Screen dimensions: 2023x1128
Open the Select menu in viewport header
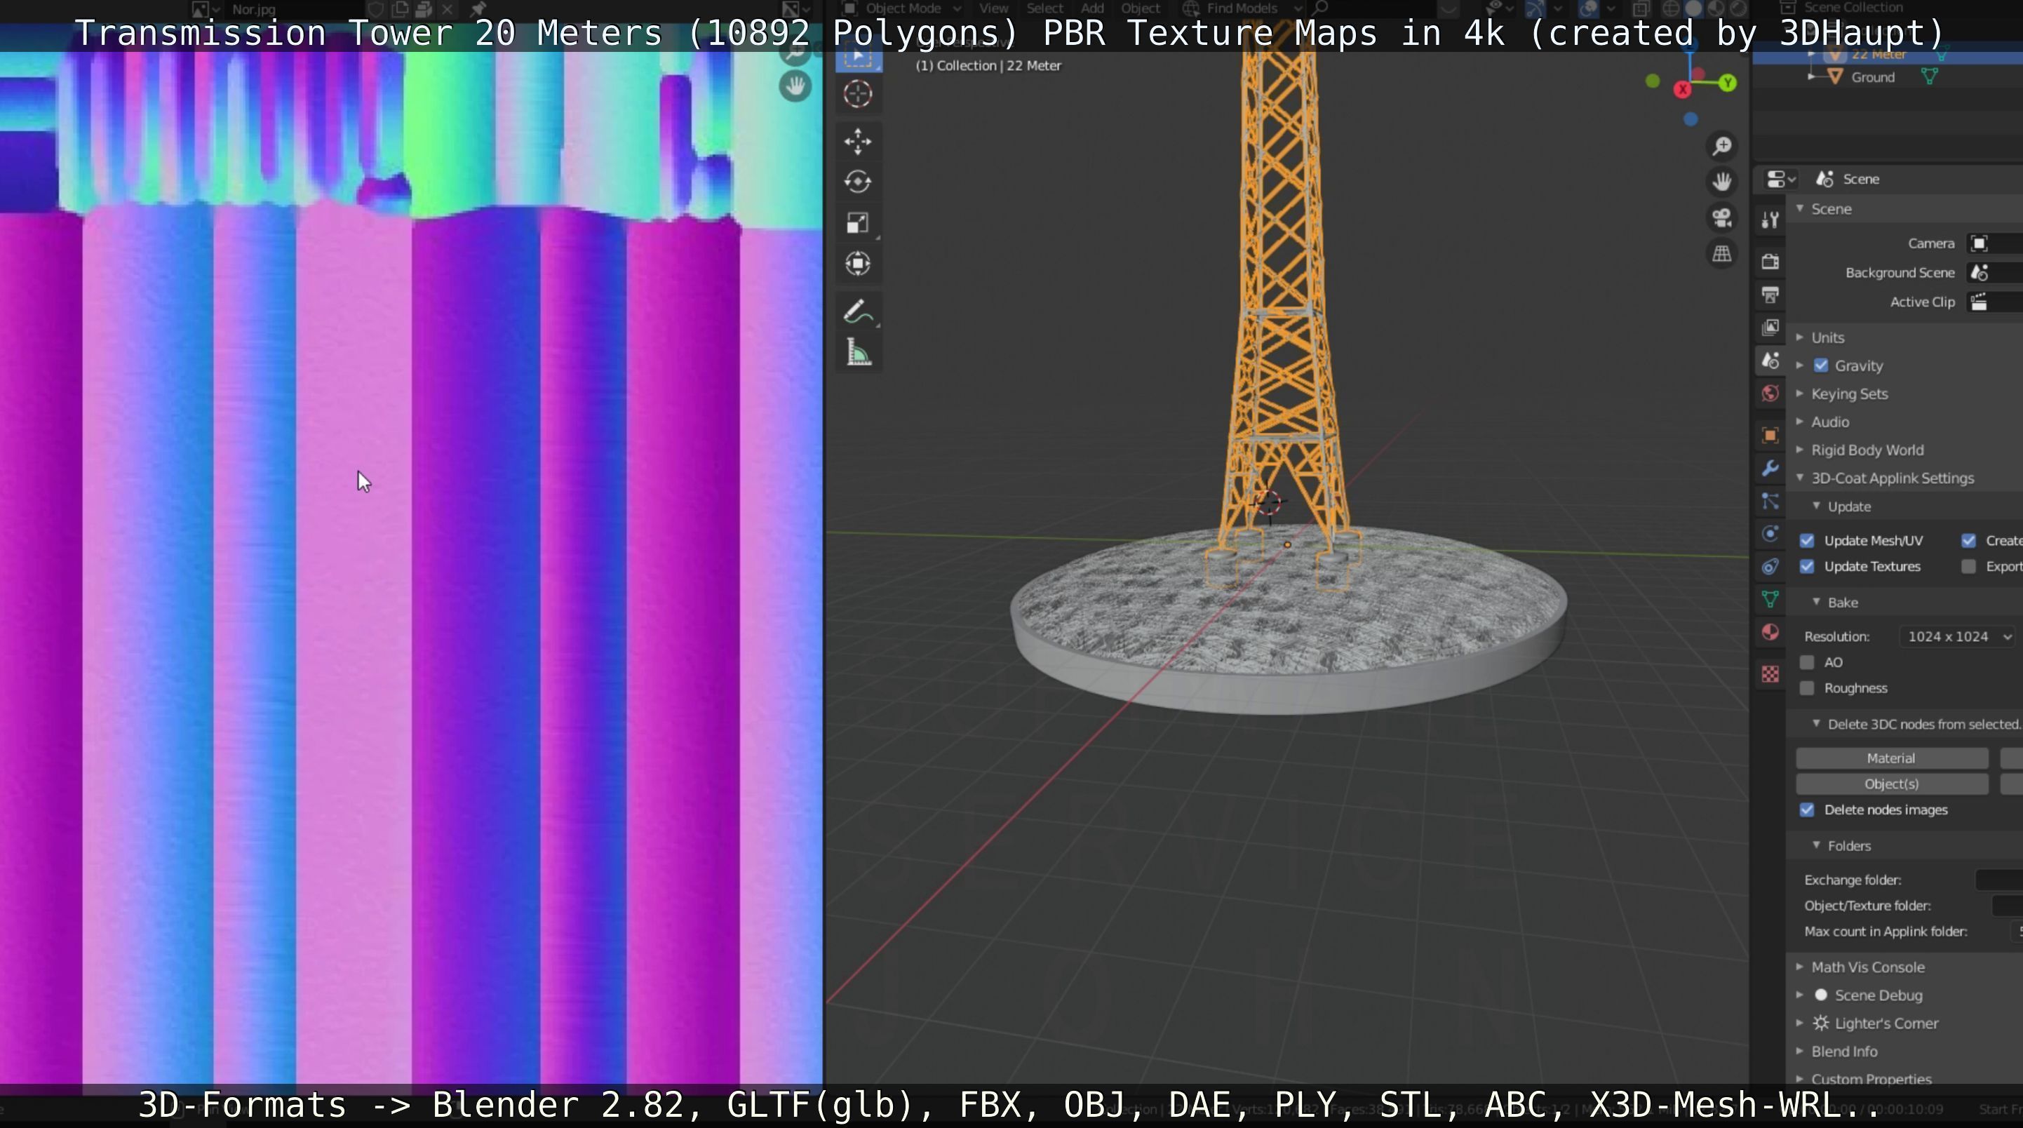tap(1044, 8)
